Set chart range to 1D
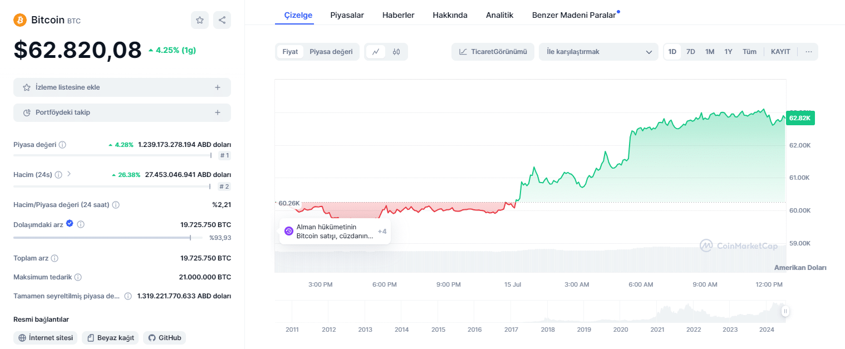 (x=672, y=52)
